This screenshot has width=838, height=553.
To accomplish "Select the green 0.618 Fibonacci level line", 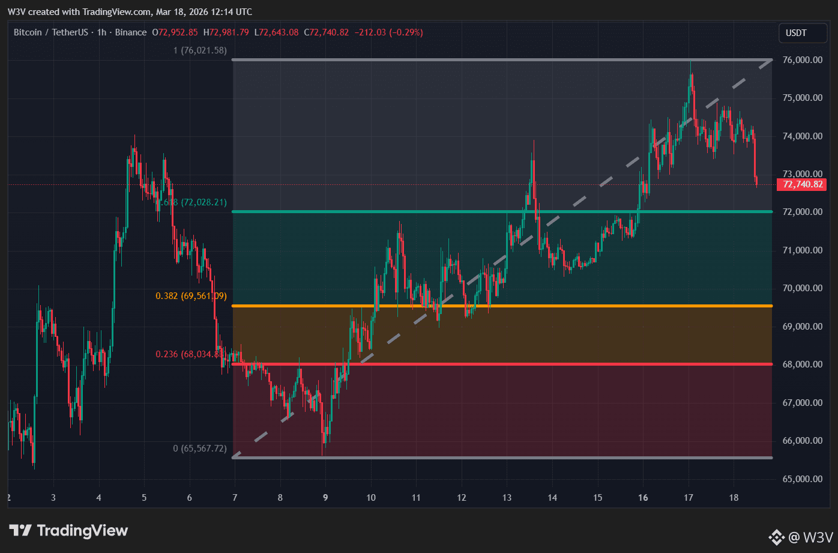I will (502, 211).
